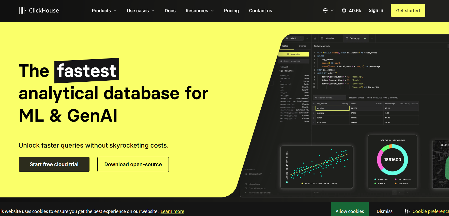Viewport: 449px width, 216px height.
Task: Click the count value 691276
Action: coord(354,108)
